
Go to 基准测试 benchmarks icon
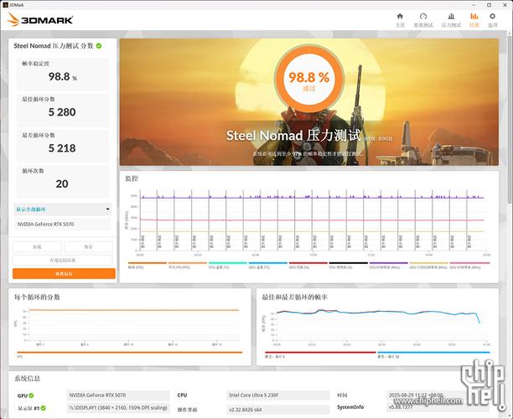point(423,19)
